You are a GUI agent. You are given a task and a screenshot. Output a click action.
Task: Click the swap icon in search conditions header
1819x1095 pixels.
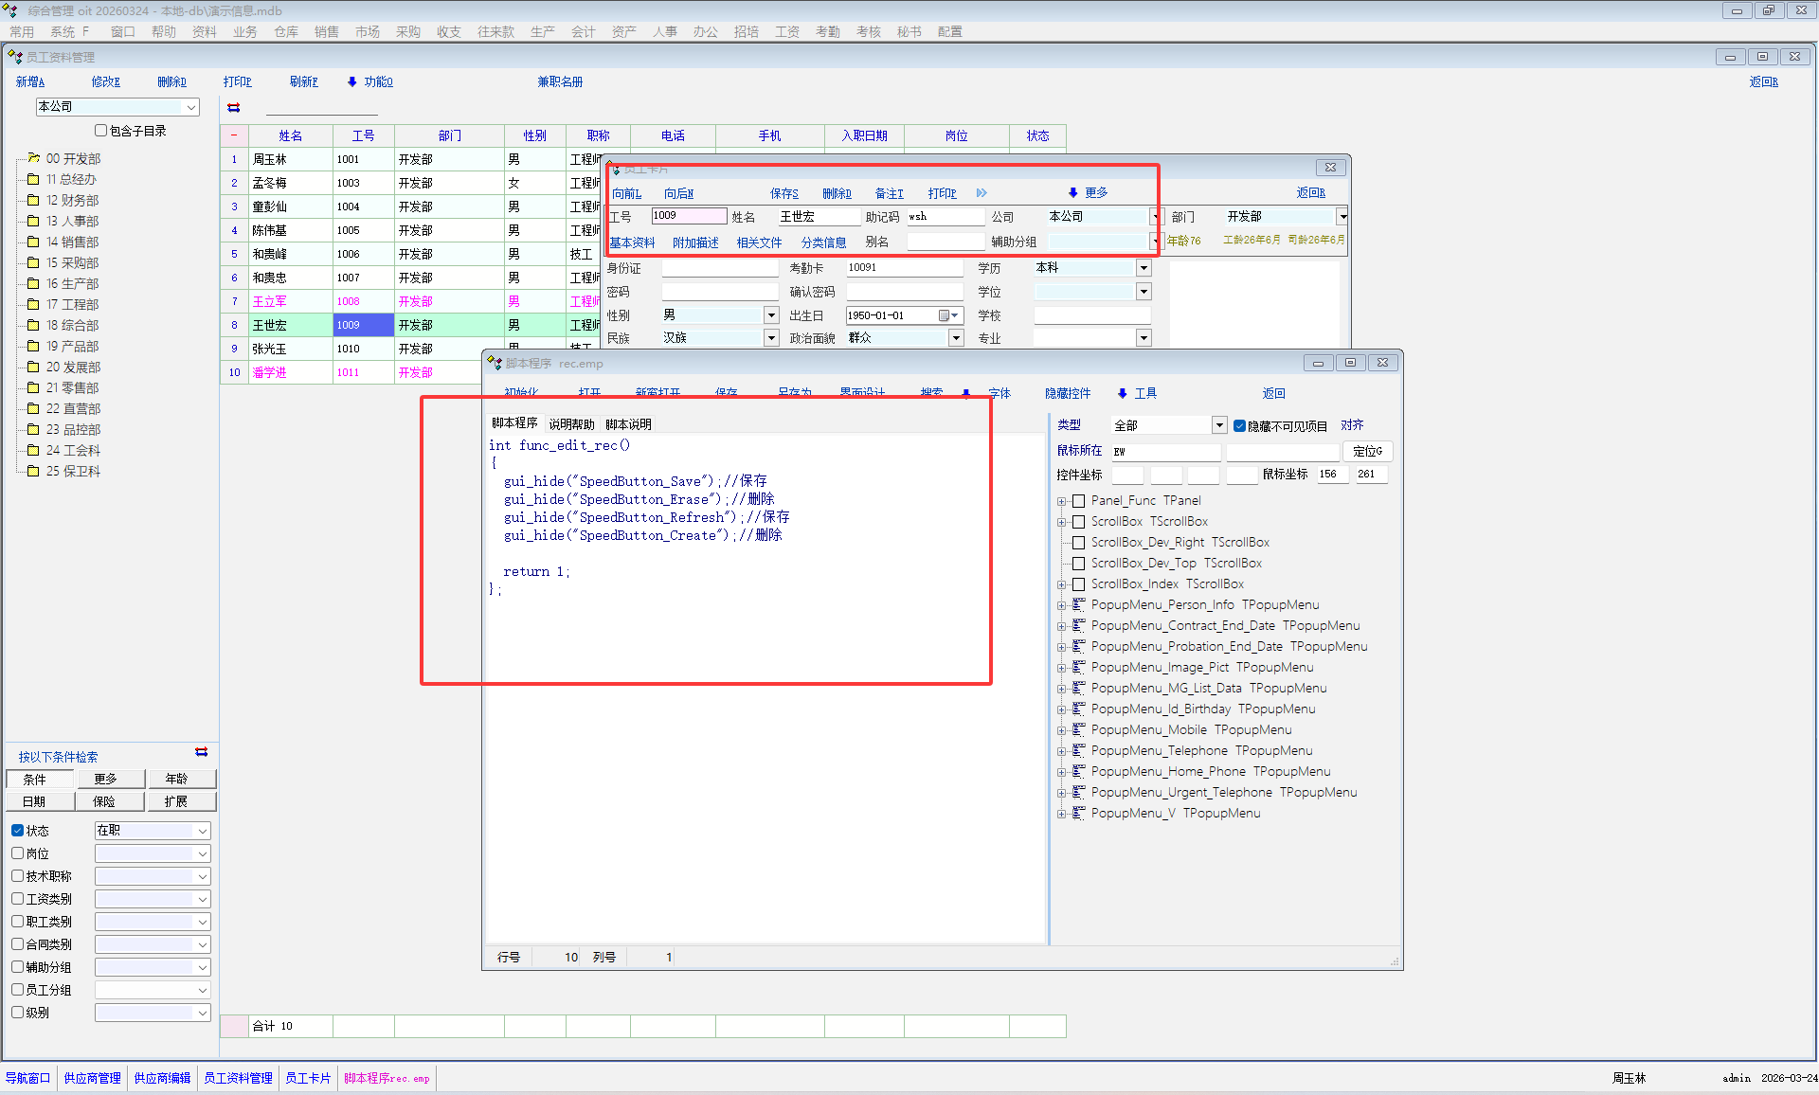click(x=201, y=752)
